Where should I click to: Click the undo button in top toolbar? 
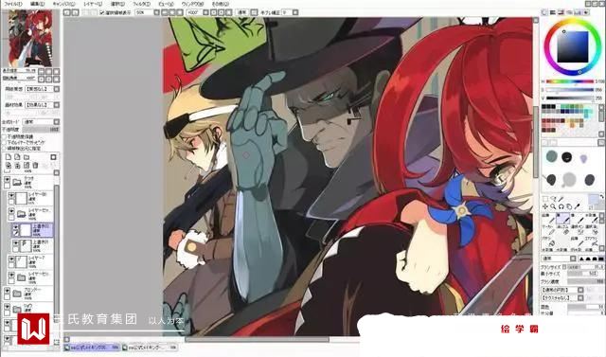(67, 12)
